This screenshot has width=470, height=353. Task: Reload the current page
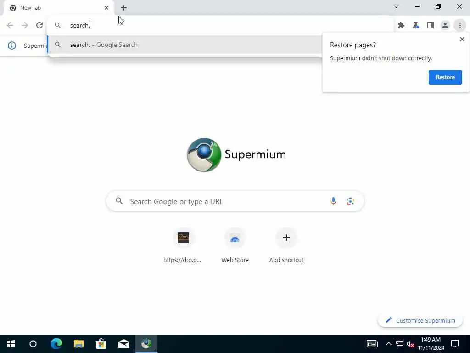click(x=39, y=25)
